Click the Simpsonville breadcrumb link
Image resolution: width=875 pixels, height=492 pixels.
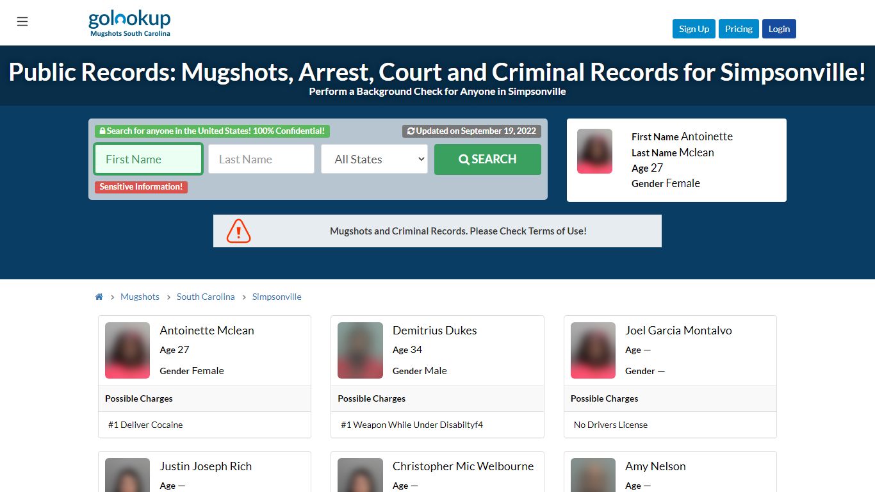(x=277, y=297)
